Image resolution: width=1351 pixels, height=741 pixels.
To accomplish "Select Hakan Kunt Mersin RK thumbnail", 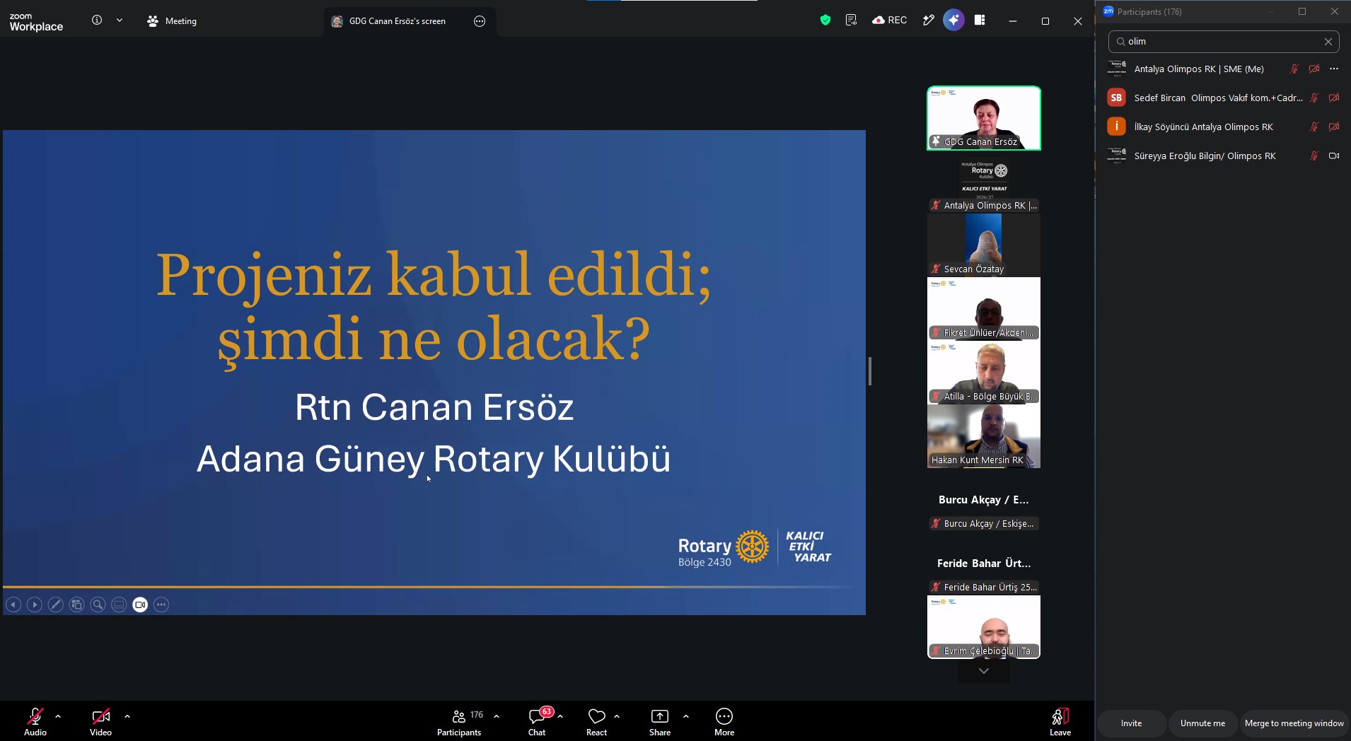I will [984, 436].
